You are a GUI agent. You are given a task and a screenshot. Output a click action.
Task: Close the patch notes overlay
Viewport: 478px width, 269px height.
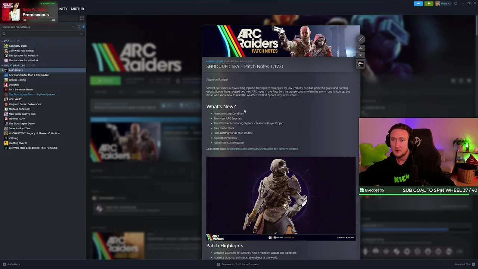(x=360, y=39)
